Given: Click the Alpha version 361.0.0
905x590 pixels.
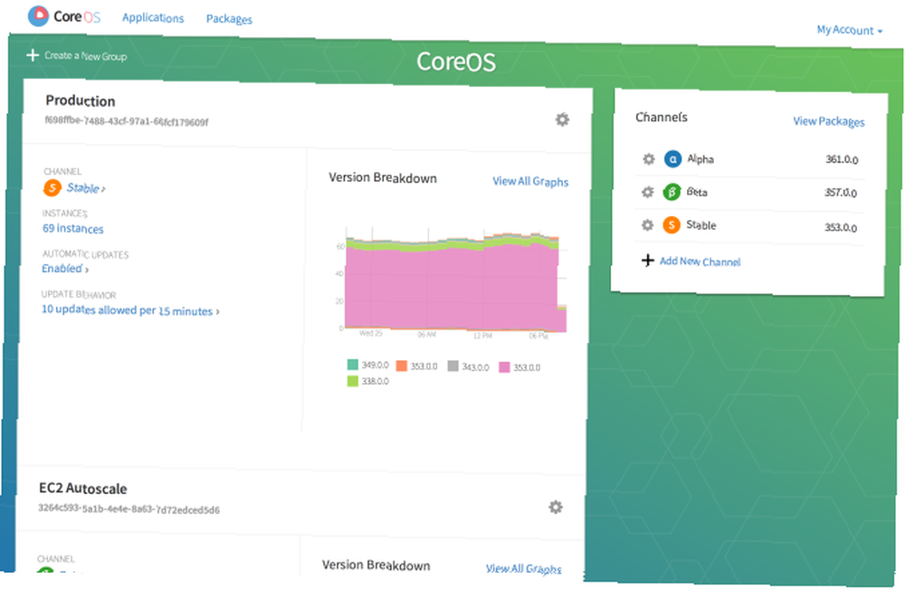Looking at the screenshot, I should [x=842, y=159].
